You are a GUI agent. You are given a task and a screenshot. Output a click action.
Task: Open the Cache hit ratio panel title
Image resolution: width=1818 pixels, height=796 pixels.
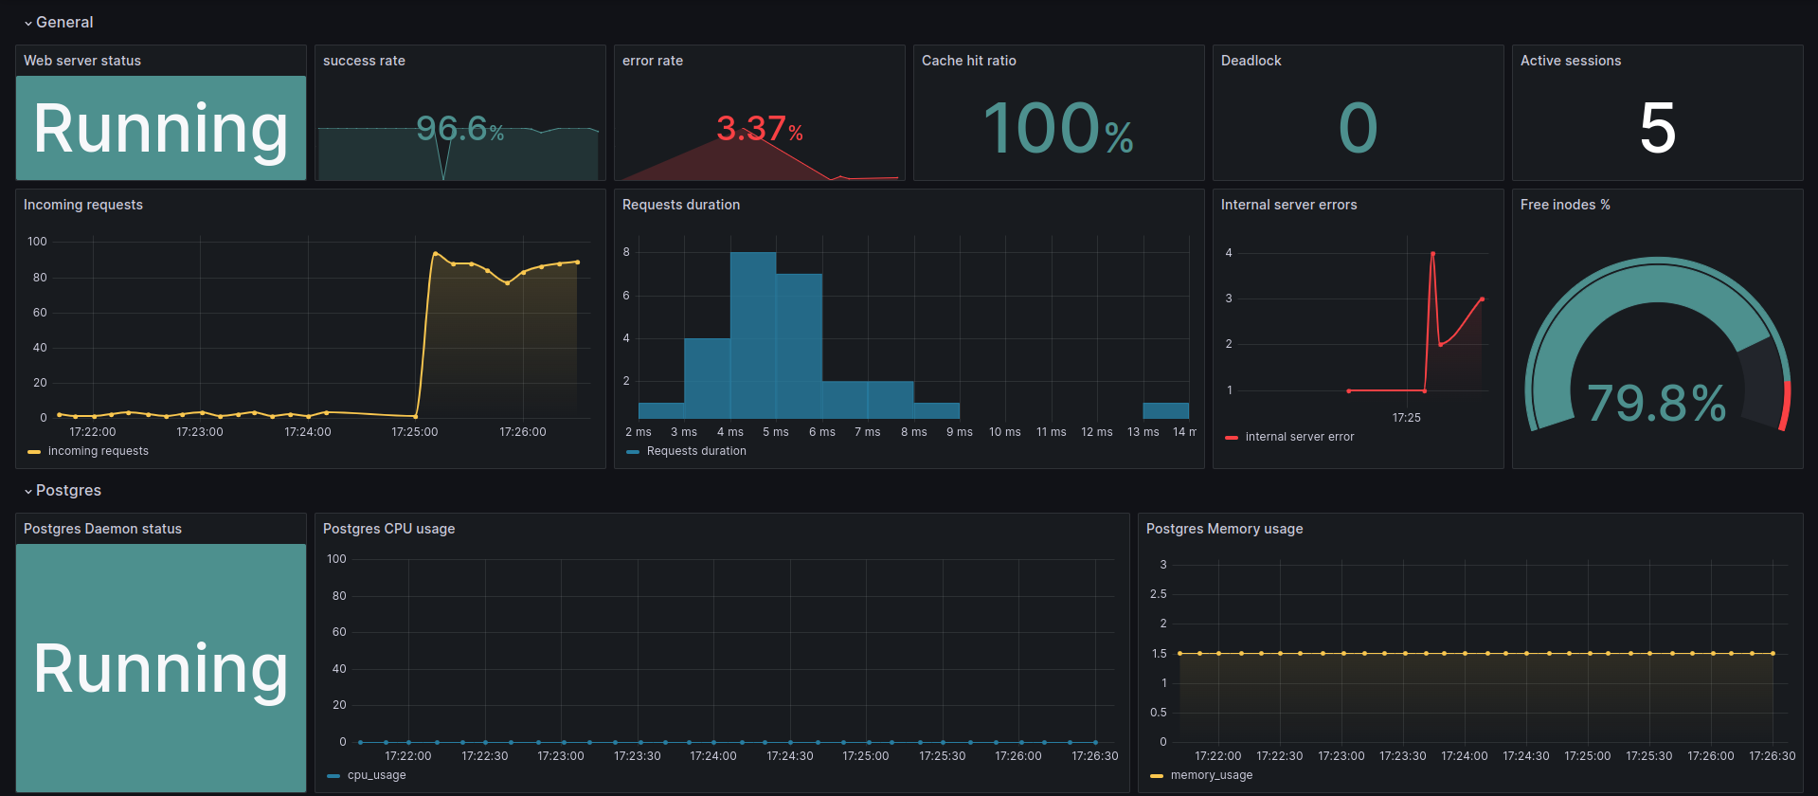pos(968,61)
